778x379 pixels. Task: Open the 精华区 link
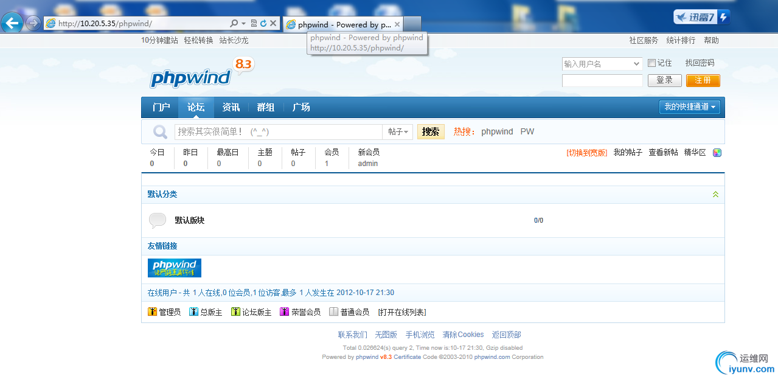coord(695,153)
